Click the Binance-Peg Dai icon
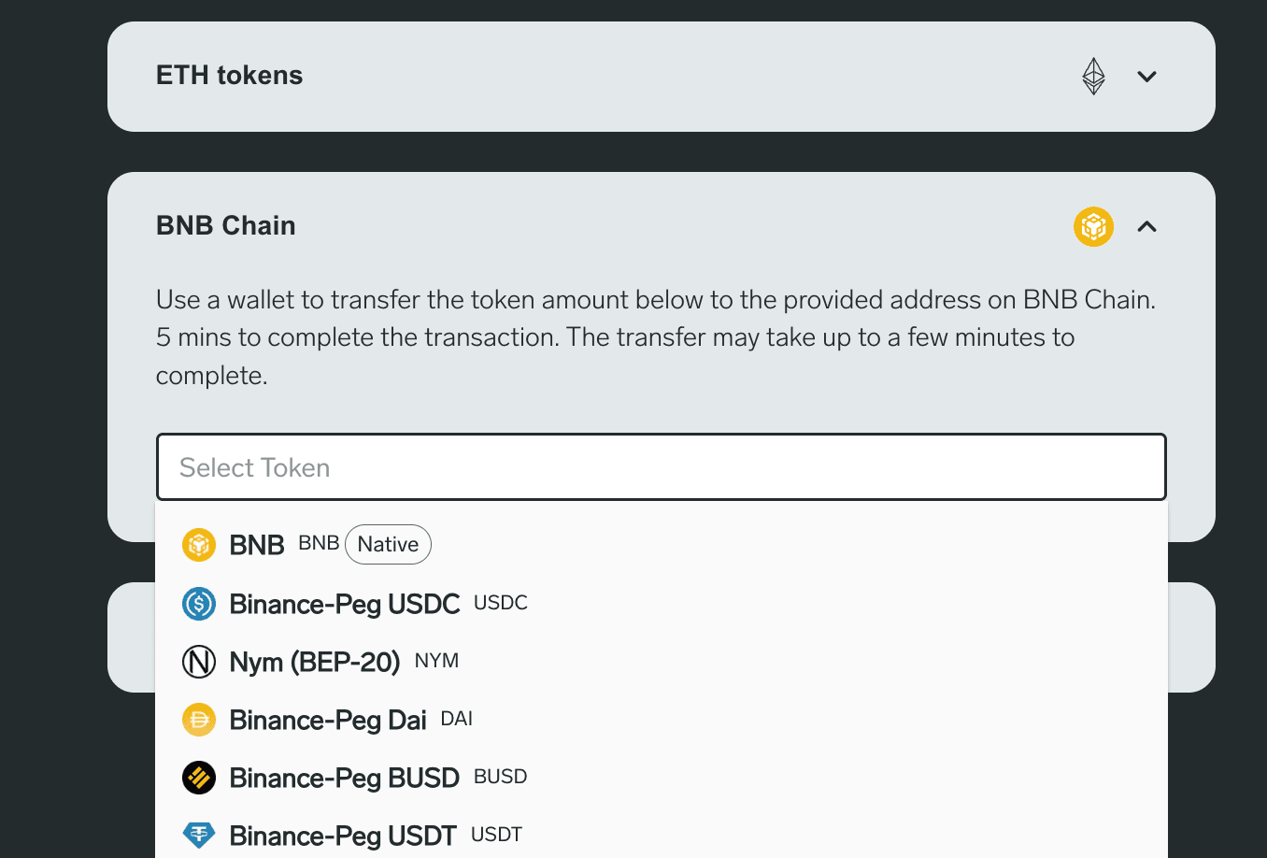This screenshot has height=858, width=1267. tap(199, 720)
